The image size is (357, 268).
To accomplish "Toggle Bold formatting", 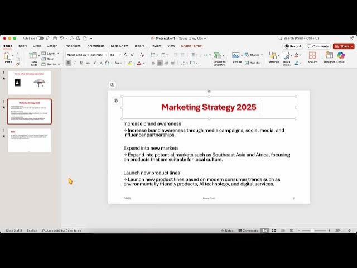I will [68, 63].
